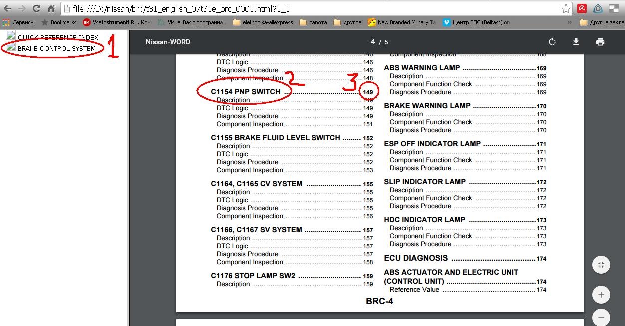Open the HDC INDICATOR LAMP entry

point(424,220)
